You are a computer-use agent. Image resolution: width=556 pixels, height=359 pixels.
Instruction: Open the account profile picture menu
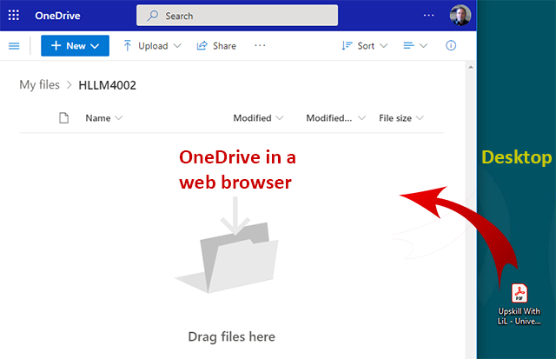[460, 16]
